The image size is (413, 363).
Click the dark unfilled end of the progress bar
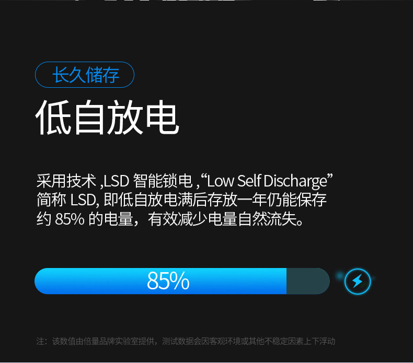tap(307, 281)
